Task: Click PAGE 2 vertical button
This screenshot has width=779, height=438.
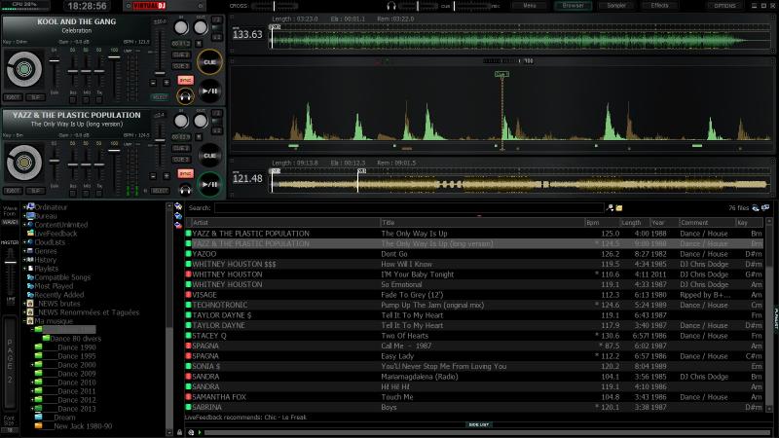Action: (10, 362)
